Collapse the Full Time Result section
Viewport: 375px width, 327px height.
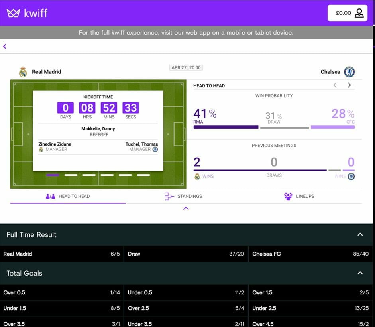click(360, 234)
